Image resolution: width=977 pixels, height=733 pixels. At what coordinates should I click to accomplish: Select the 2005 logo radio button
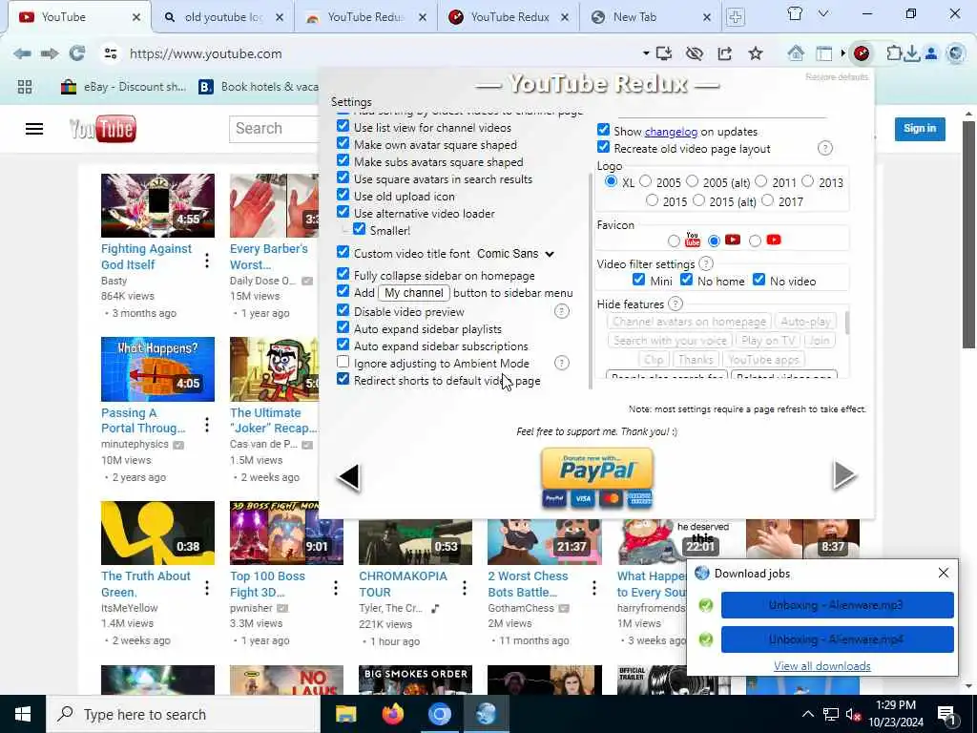tap(646, 181)
